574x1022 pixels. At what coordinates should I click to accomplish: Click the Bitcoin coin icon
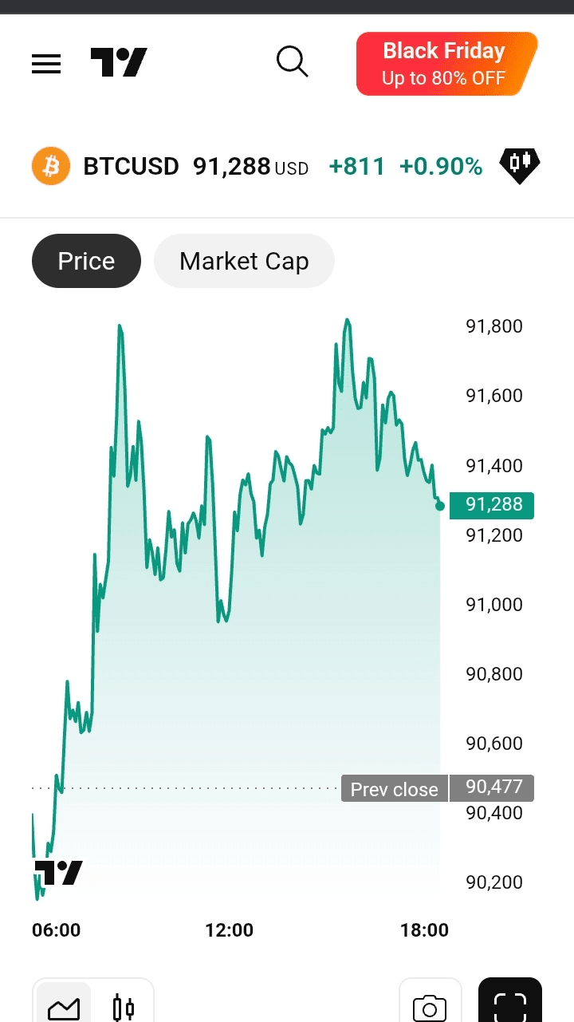51,167
